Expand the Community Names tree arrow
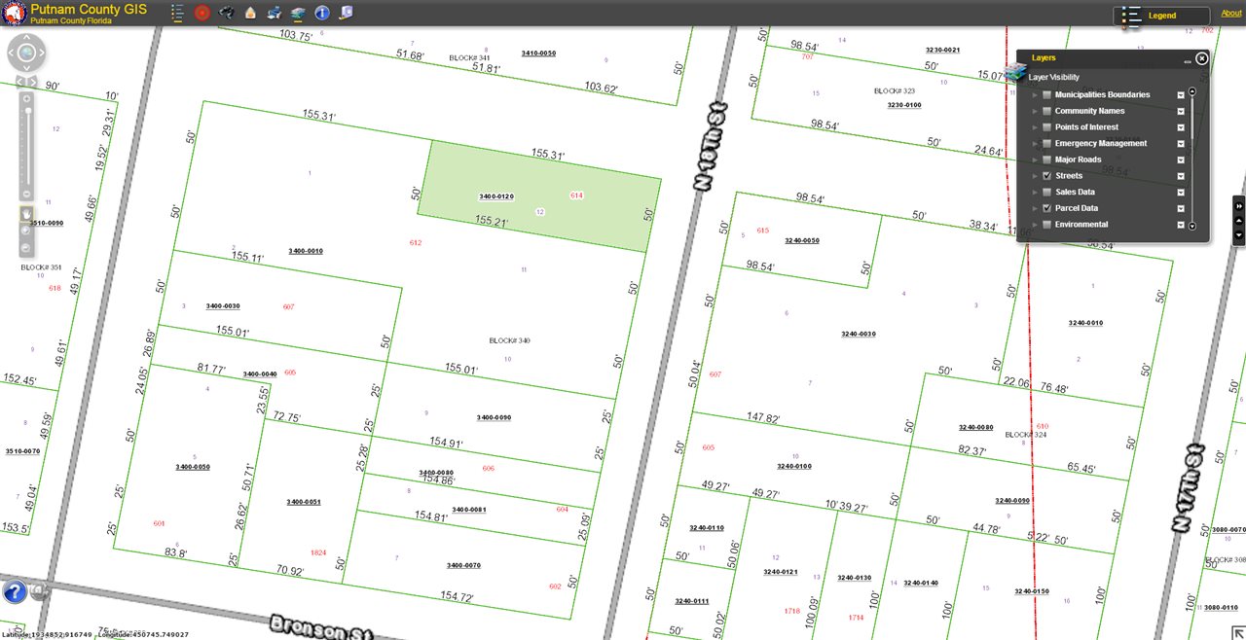This screenshot has height=640, width=1246. click(1035, 112)
